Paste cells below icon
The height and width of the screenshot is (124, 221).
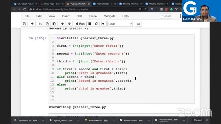coord(54,24)
